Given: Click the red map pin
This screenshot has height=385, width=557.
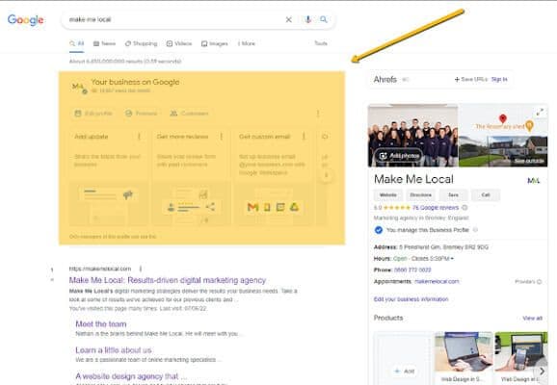Looking at the screenshot, I should 502,118.
